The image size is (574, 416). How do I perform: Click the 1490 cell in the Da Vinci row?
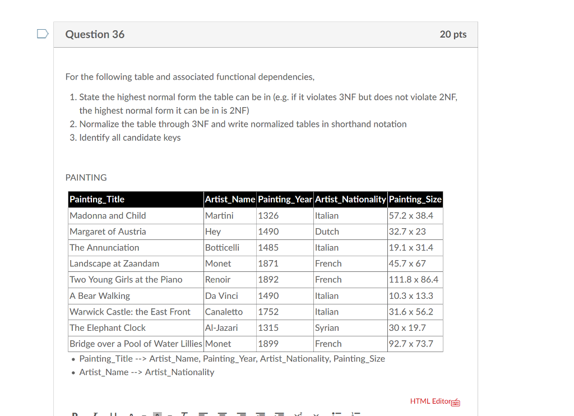pyautogui.click(x=285, y=296)
